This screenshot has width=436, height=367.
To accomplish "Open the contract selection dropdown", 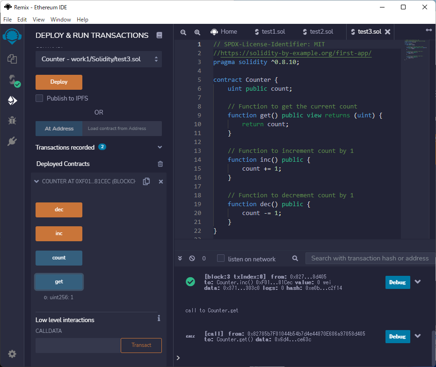I will pyautogui.click(x=99, y=59).
